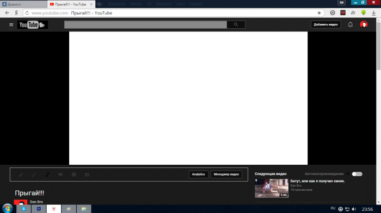
Task: Open file explorer folder on taskbar
Action: [x=84, y=209]
